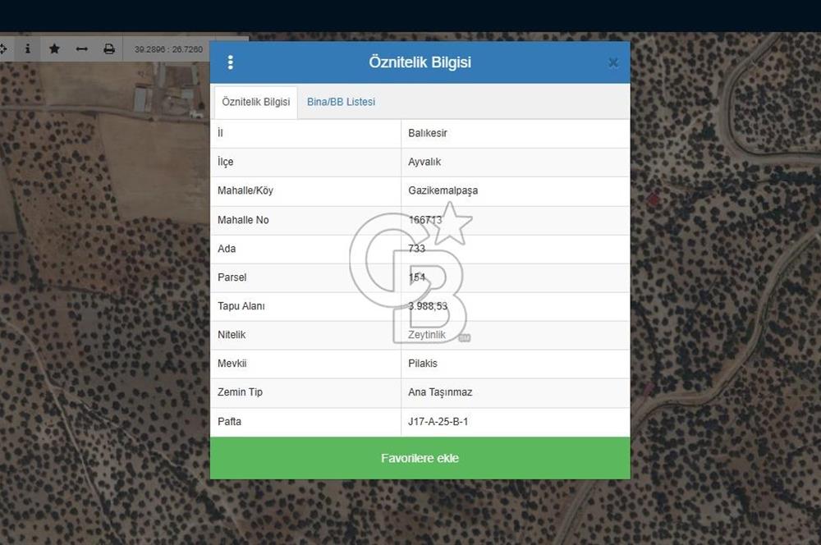Click the Favorilere ekle button
Image resolution: width=821 pixels, height=545 pixels.
[x=420, y=458]
